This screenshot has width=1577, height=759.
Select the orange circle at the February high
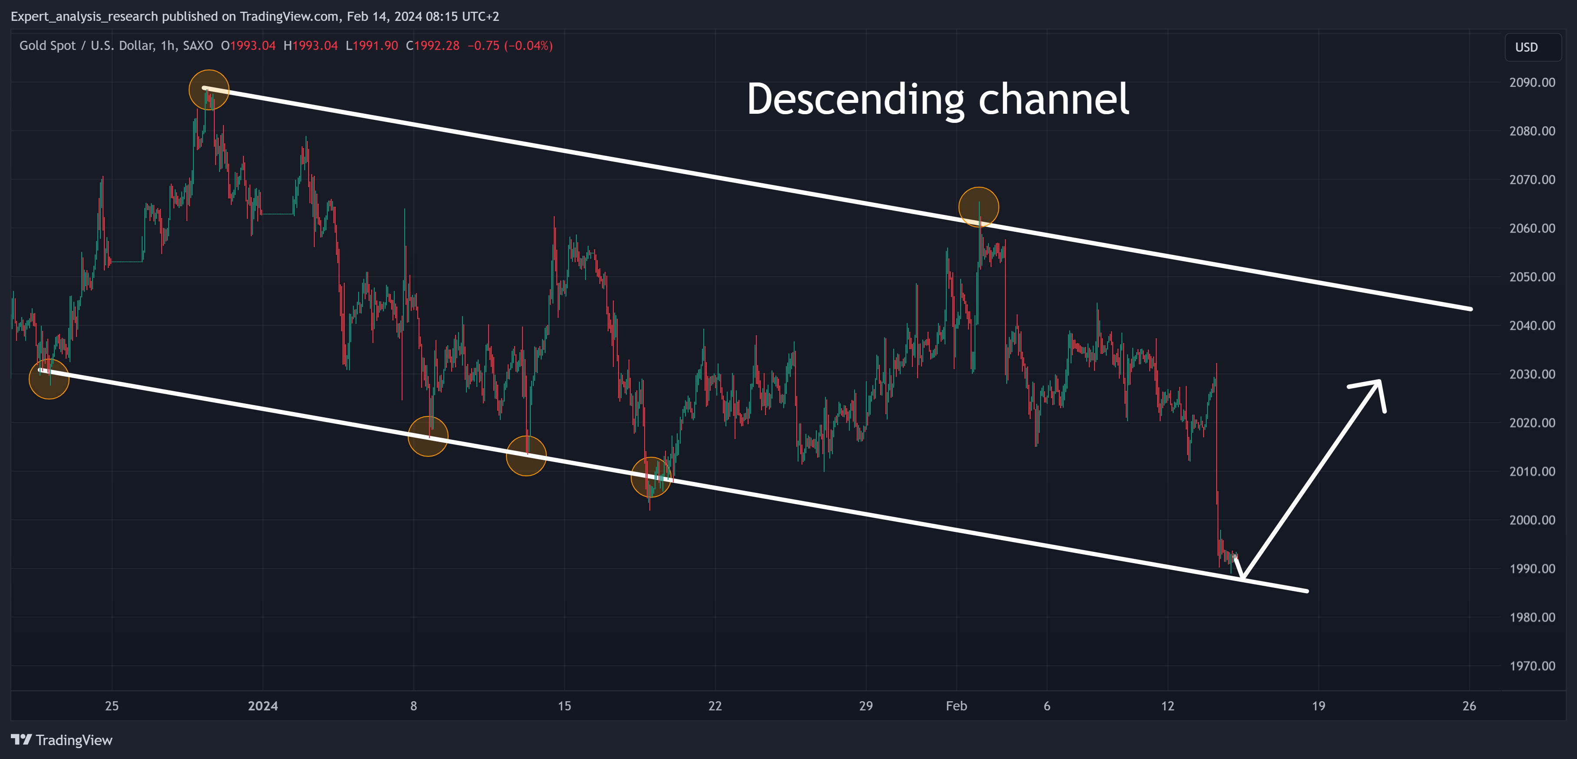[978, 207]
